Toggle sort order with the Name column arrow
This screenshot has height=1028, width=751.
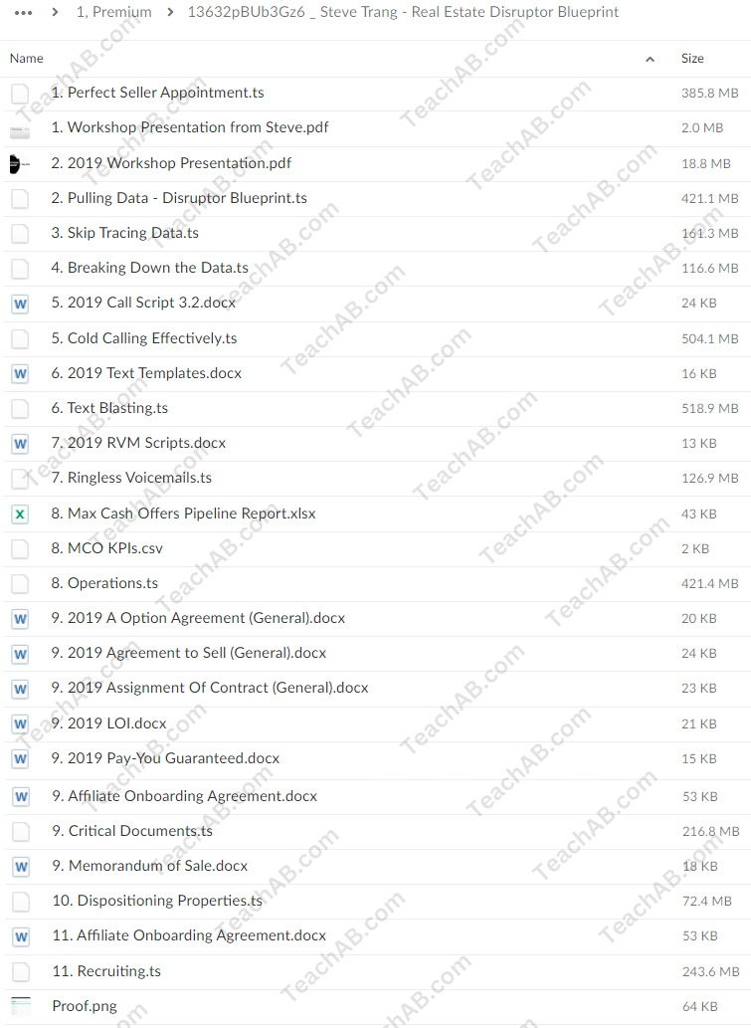pyautogui.click(x=650, y=59)
